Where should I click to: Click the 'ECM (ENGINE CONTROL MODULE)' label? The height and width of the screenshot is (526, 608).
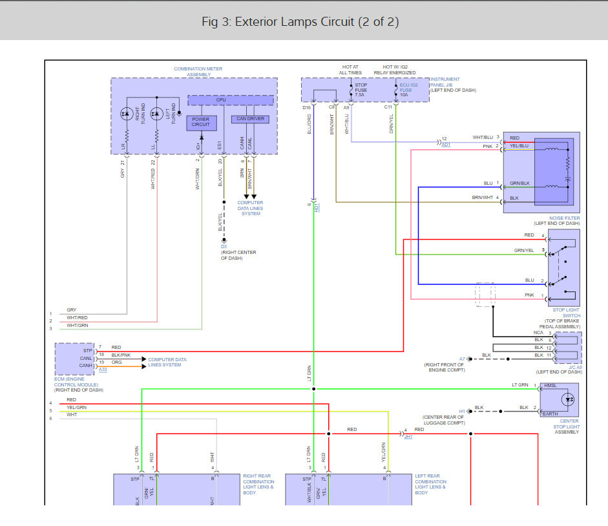tap(76, 382)
